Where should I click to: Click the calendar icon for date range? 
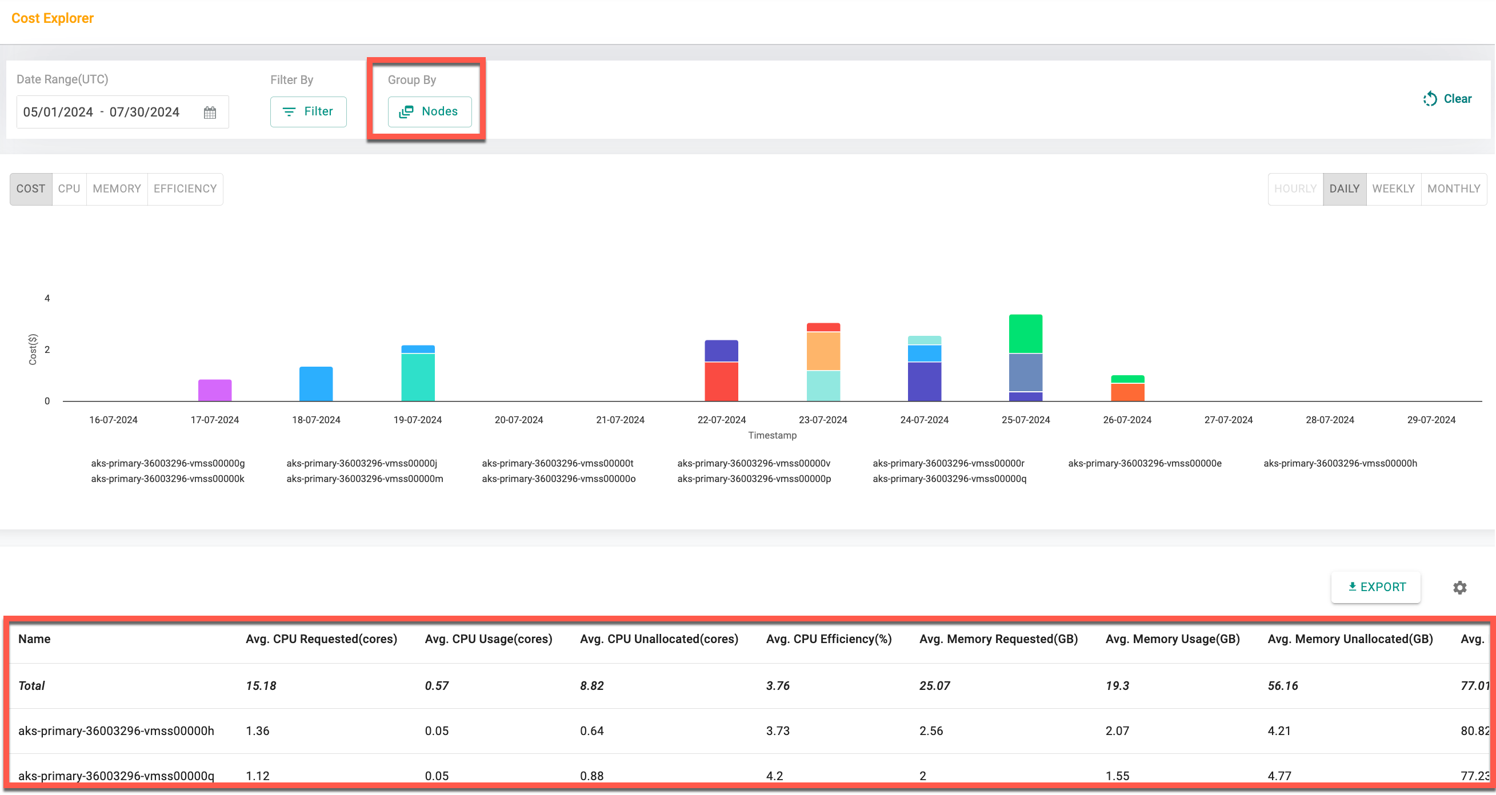point(210,112)
